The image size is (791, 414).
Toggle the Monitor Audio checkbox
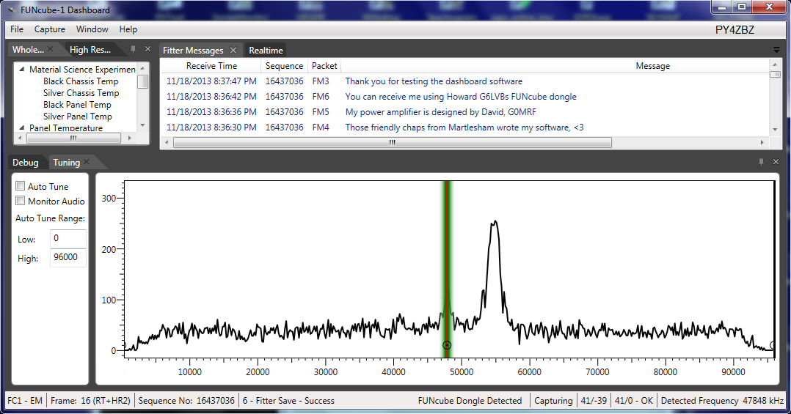coord(21,202)
